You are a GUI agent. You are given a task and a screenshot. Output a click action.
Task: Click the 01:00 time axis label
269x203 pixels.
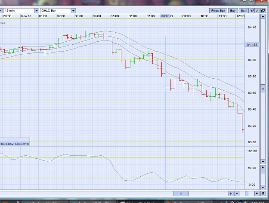coord(43,16)
